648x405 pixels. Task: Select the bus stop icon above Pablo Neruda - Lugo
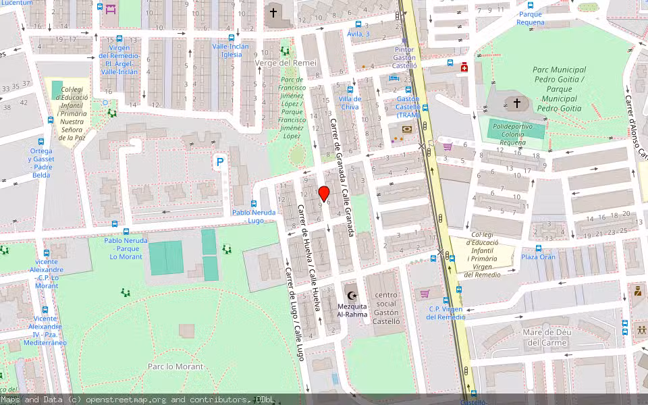pos(254,204)
